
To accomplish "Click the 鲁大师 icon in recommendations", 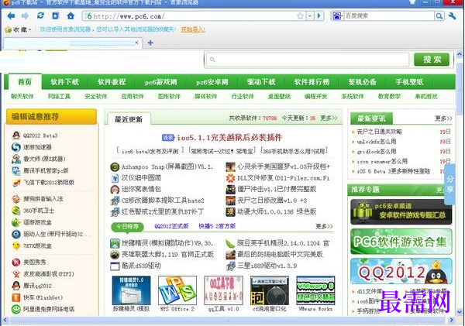I will (16, 159).
